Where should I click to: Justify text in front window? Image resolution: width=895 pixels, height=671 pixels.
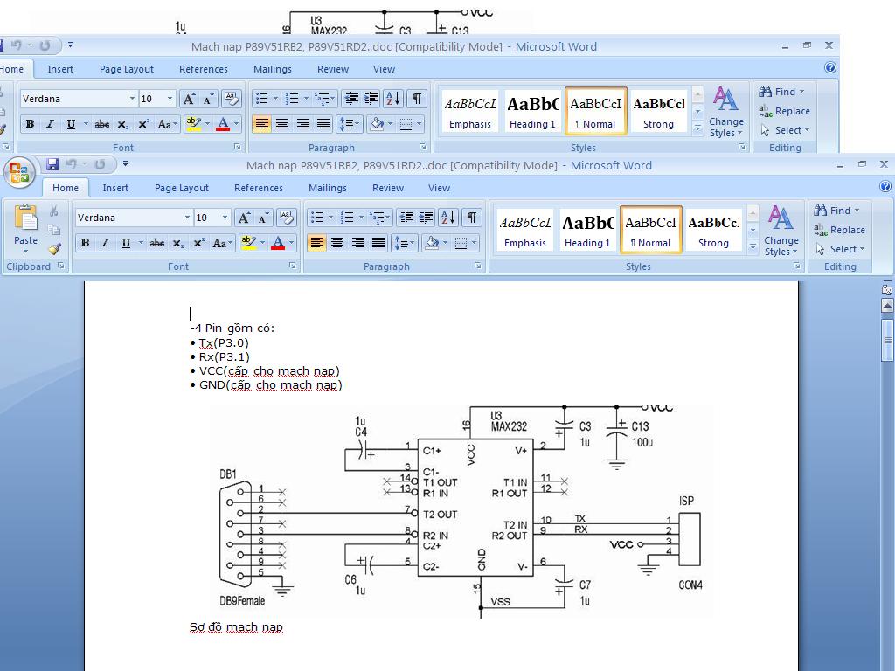pyautogui.click(x=378, y=243)
